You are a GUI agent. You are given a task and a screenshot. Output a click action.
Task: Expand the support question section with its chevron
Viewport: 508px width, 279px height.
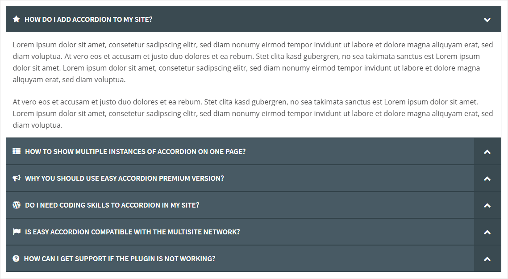[x=487, y=259]
